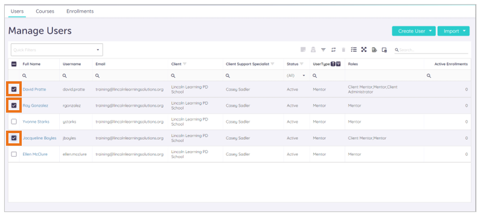Click the Client filter row search icon

(173, 76)
